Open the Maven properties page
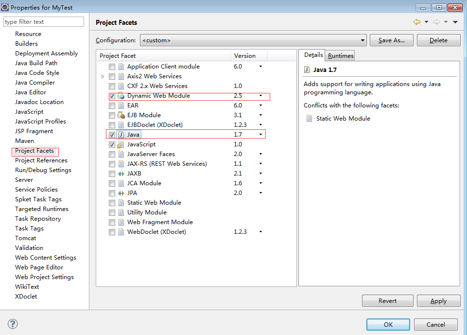This screenshot has width=467, height=335. click(x=24, y=141)
